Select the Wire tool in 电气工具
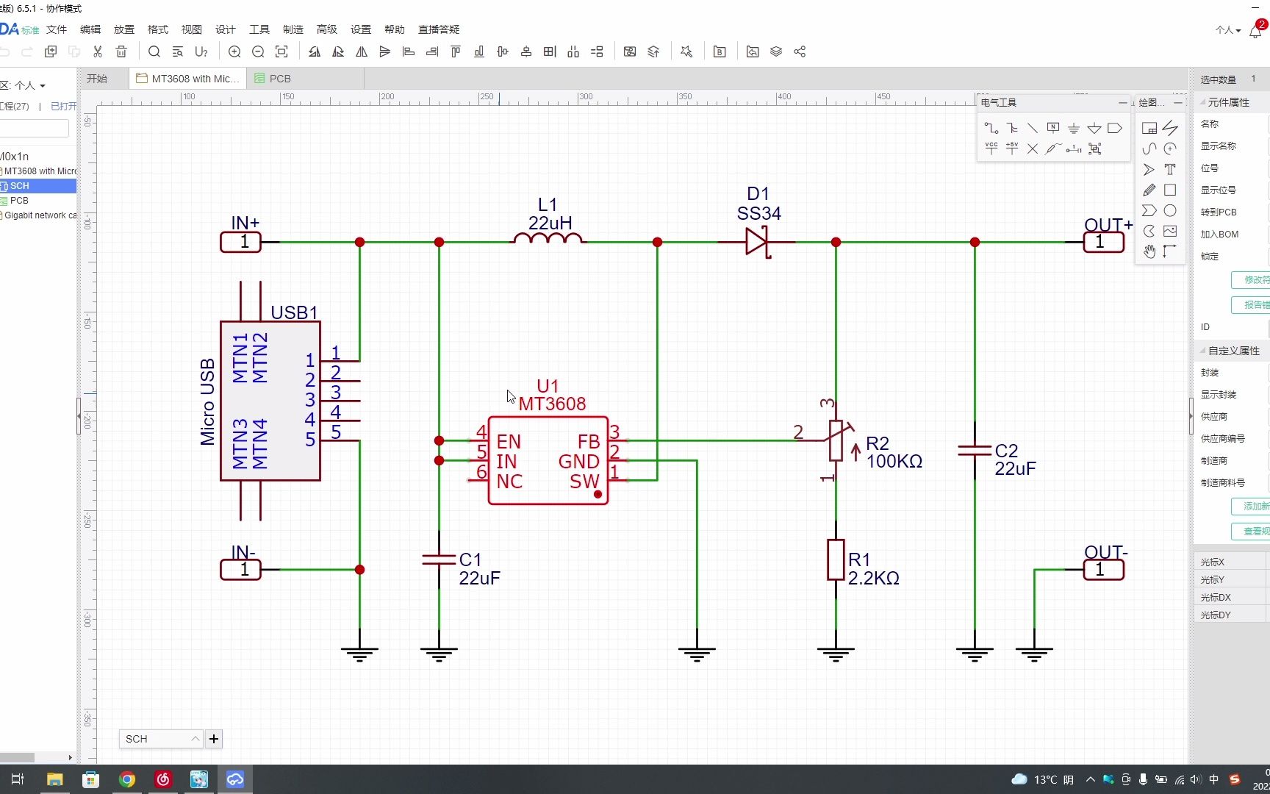The image size is (1270, 794). point(991,128)
